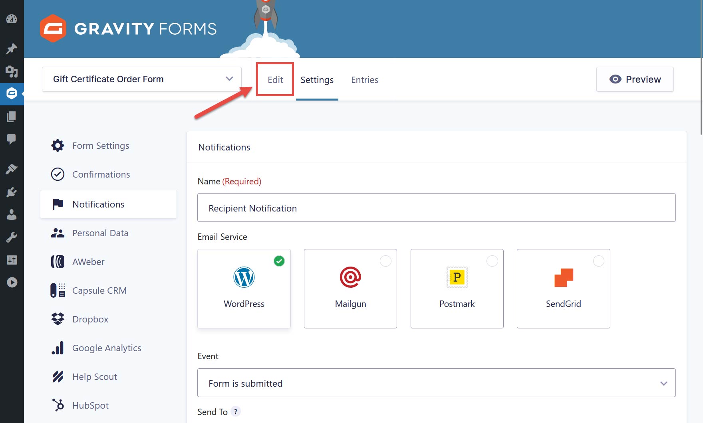The image size is (703, 423).
Task: Select the Mailgun email service
Action: (350, 289)
